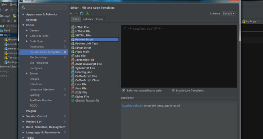Image resolution: width=263 pixels, height=139 pixels.
Task: Click the Reset to Default template icon
Action: coord(87,14)
